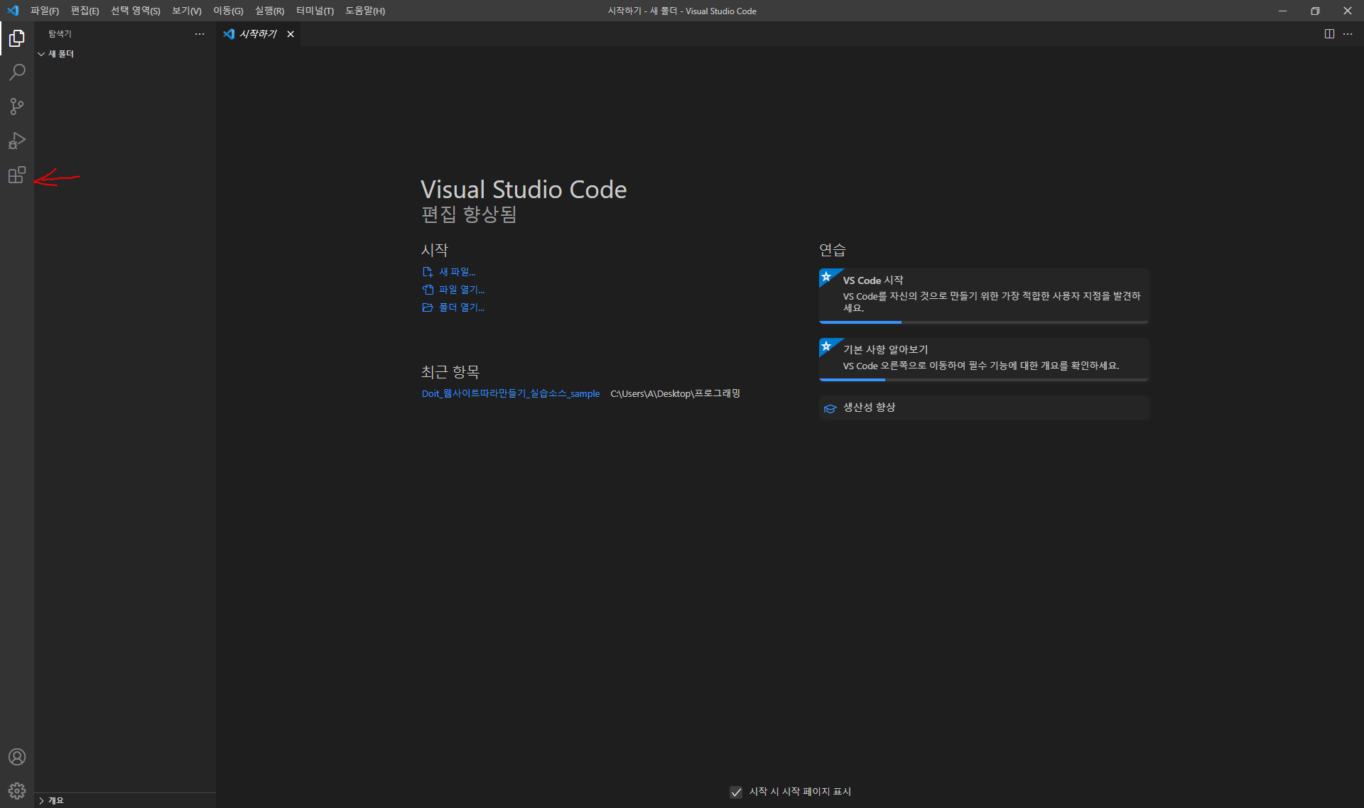Click the VS Code logo in title bar
The image size is (1364, 808).
pos(12,11)
